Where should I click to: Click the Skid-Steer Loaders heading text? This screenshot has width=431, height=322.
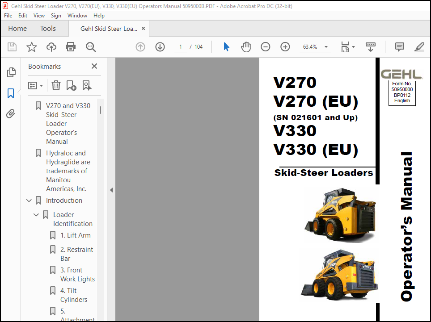(324, 173)
